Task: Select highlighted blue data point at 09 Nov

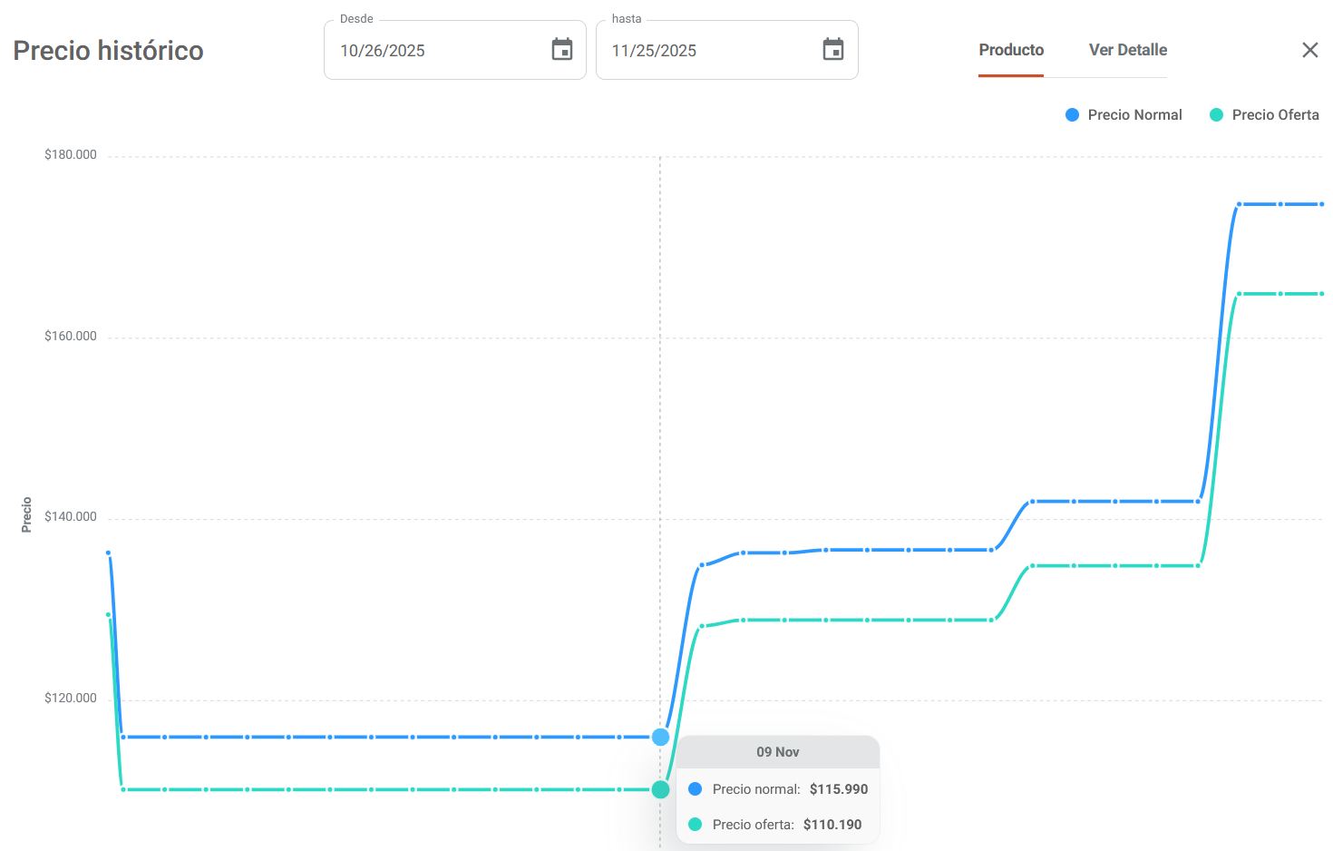Action: [660, 737]
